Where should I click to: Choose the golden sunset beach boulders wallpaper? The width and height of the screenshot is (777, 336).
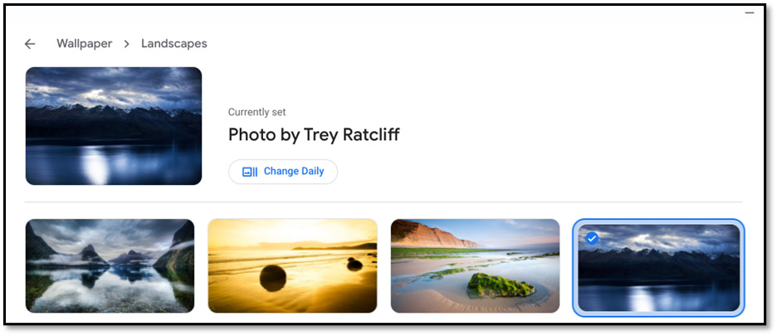coord(292,265)
